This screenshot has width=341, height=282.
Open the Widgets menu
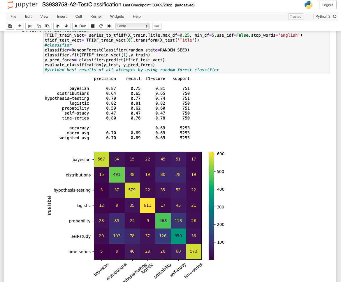coord(117,17)
